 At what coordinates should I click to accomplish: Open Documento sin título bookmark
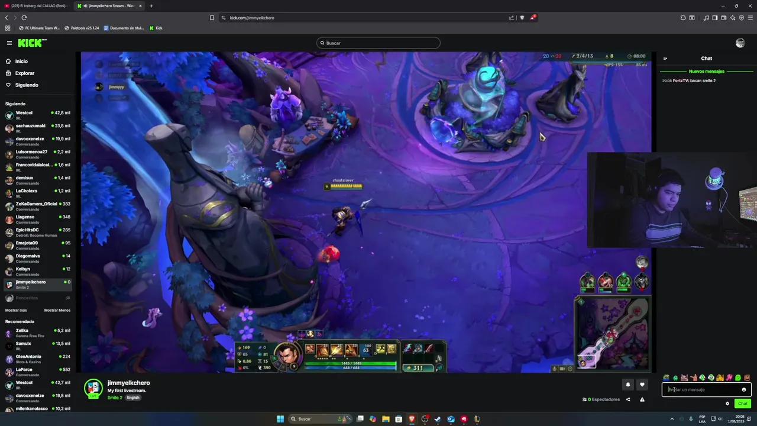coord(124,28)
